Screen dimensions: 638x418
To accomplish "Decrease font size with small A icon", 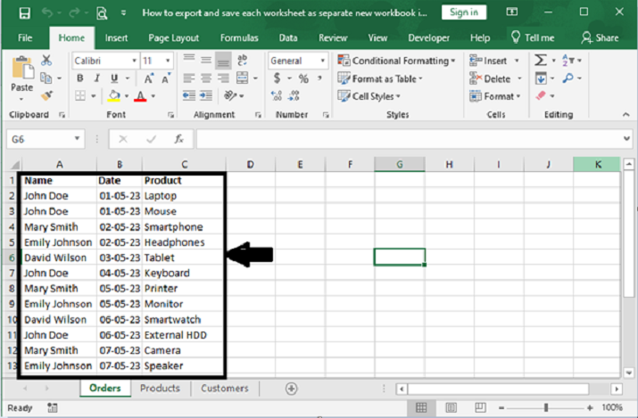I will pyautogui.click(x=166, y=78).
